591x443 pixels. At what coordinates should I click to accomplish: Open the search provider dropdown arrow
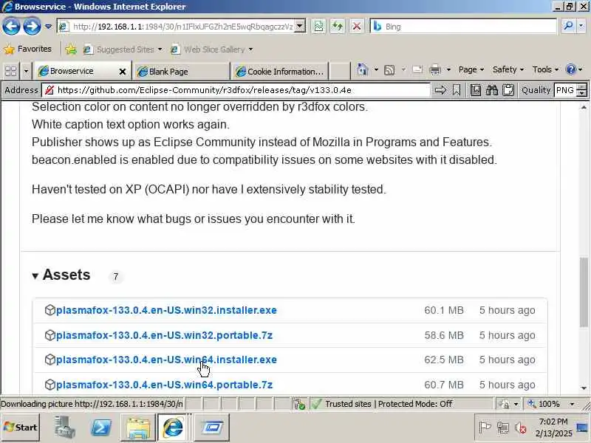tap(581, 27)
